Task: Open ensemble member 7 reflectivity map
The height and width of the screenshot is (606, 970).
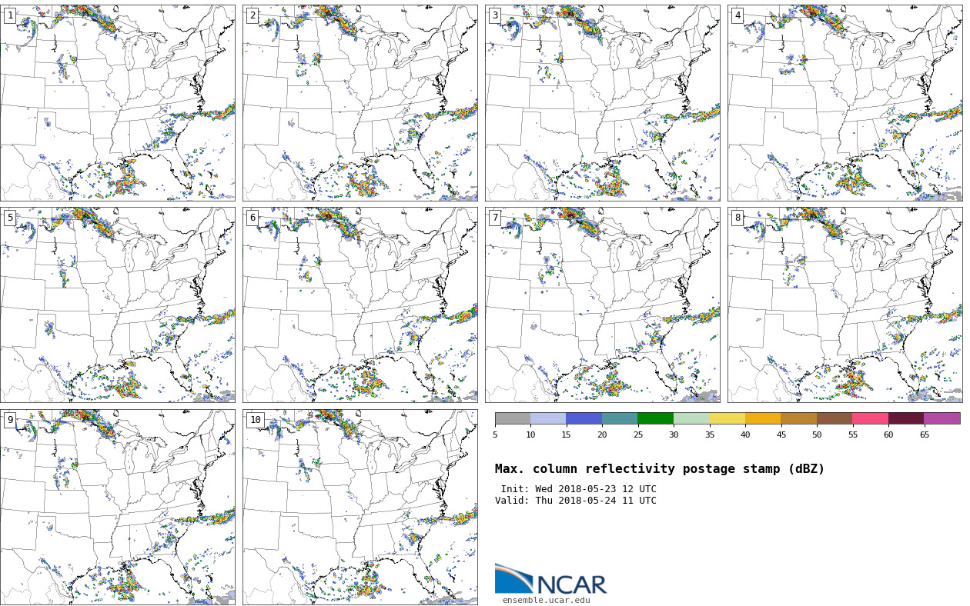Action: 602,305
